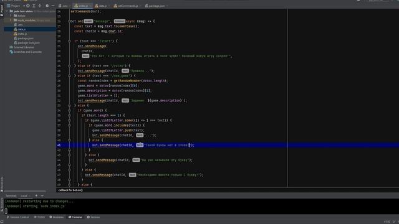Toggle the Structure side stripe button

pyautogui.click(x=2, y=204)
